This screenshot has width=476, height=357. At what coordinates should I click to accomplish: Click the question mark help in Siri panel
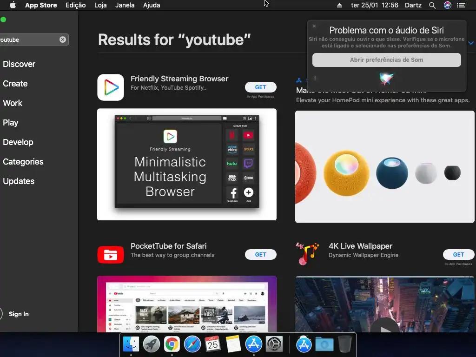(x=315, y=78)
